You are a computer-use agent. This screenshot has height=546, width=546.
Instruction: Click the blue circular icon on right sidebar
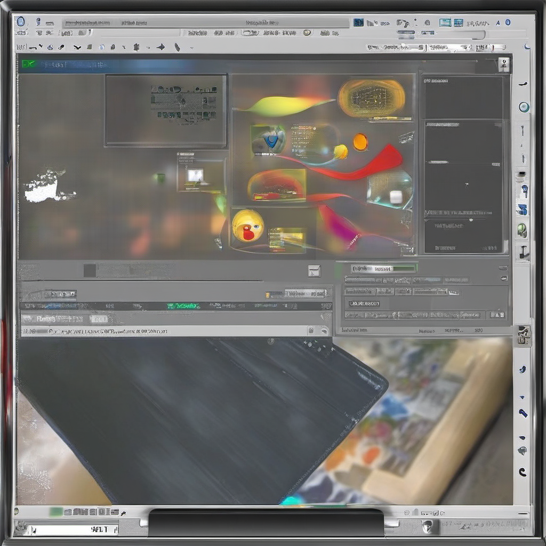click(524, 107)
